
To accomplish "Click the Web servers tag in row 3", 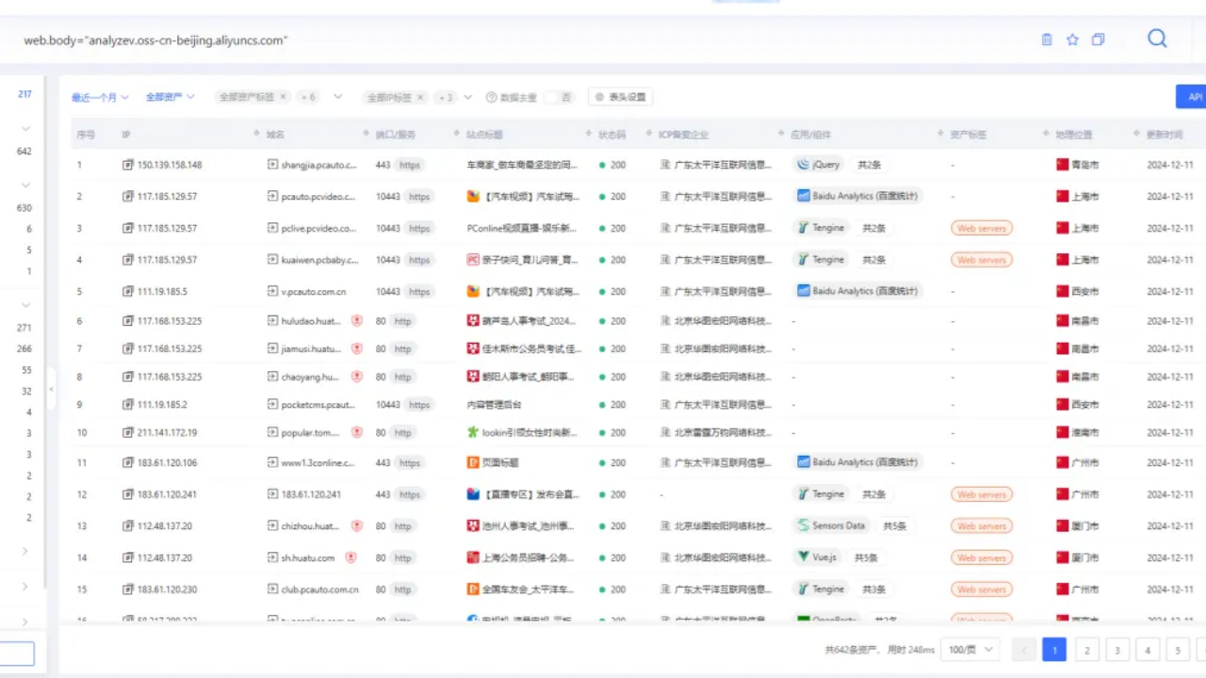I will tap(982, 228).
